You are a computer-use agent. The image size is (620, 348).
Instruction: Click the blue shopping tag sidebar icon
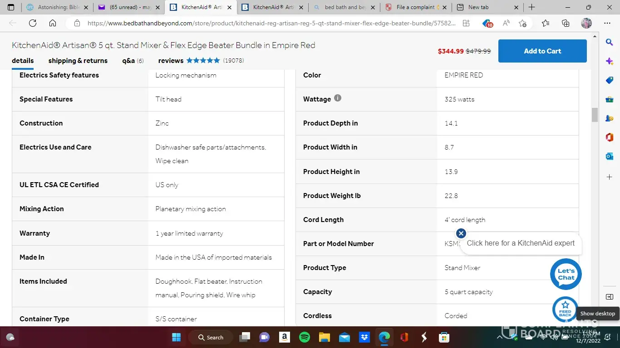point(610,80)
